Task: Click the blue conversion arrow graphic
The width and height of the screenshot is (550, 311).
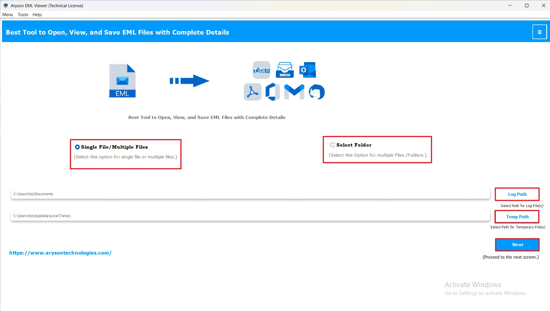Action: (x=189, y=81)
